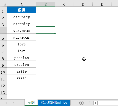Add a new sheet with plus button
The height and width of the screenshot is (106, 118).
(81, 103)
